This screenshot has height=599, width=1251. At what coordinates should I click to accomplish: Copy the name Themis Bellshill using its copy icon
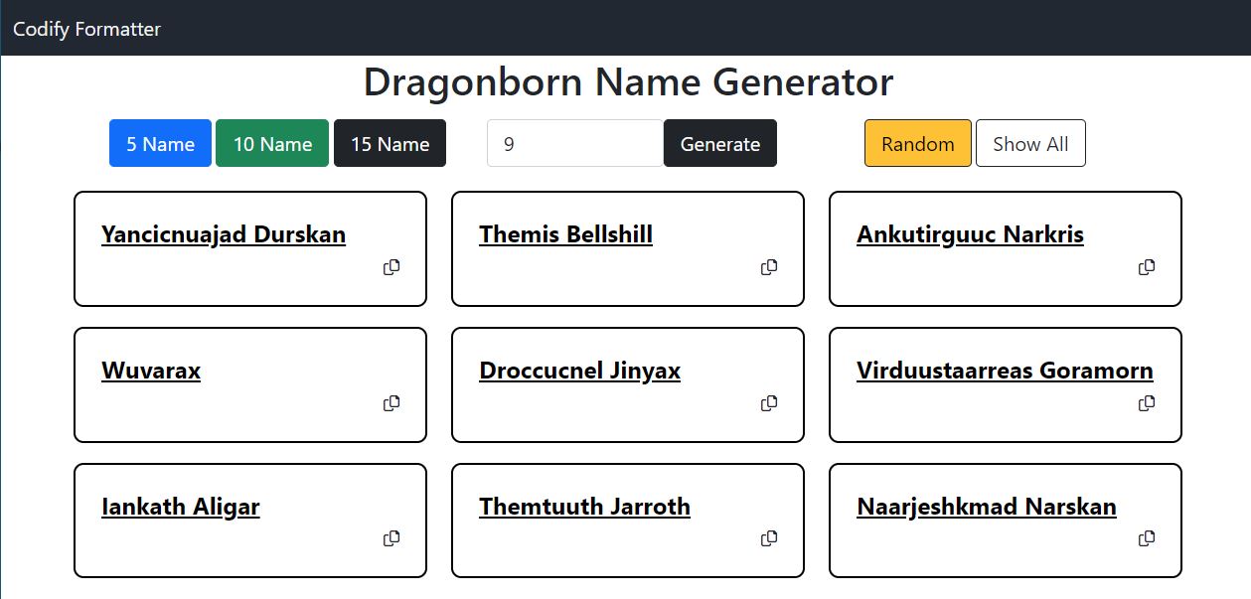coord(769,267)
